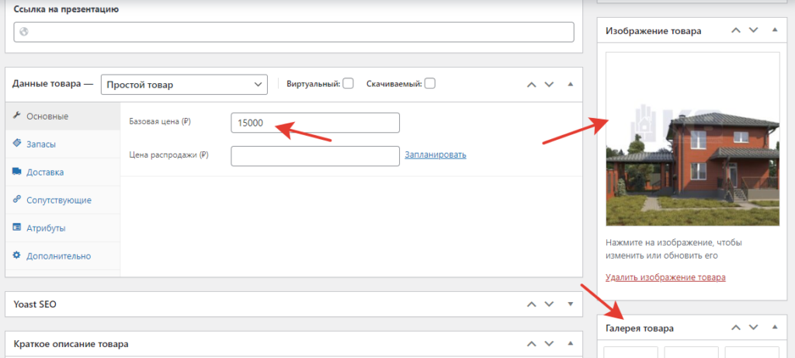Switch to the Доставка tab
Viewport: 795px width, 358px height.
click(x=45, y=172)
